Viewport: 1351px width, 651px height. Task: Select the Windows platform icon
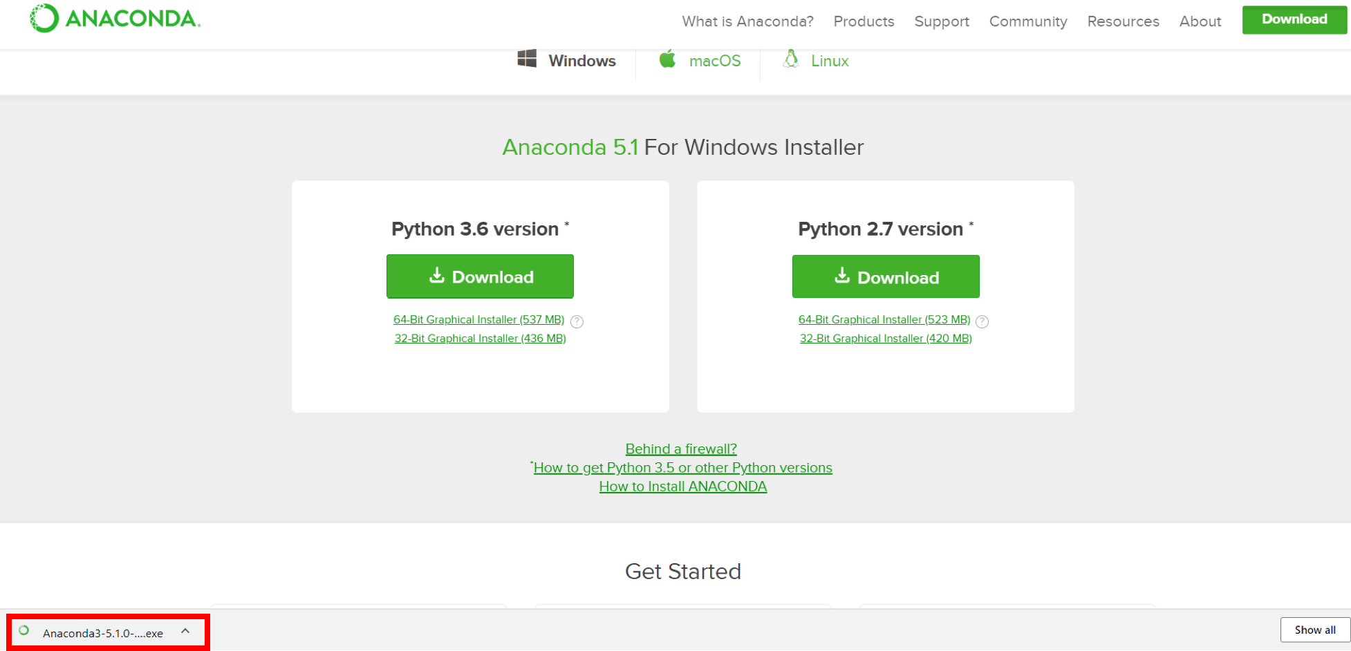click(x=528, y=60)
